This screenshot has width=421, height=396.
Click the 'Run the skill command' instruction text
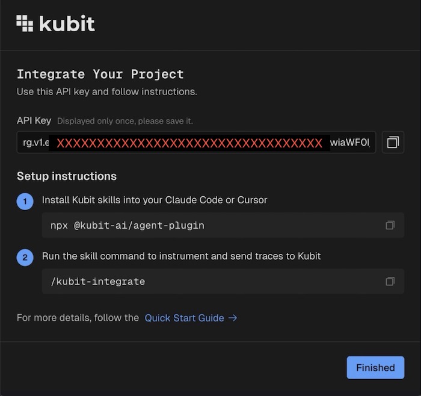pyautogui.click(x=181, y=256)
